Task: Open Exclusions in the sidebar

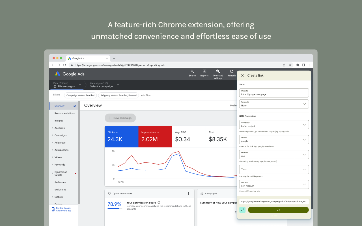Action: (60, 190)
